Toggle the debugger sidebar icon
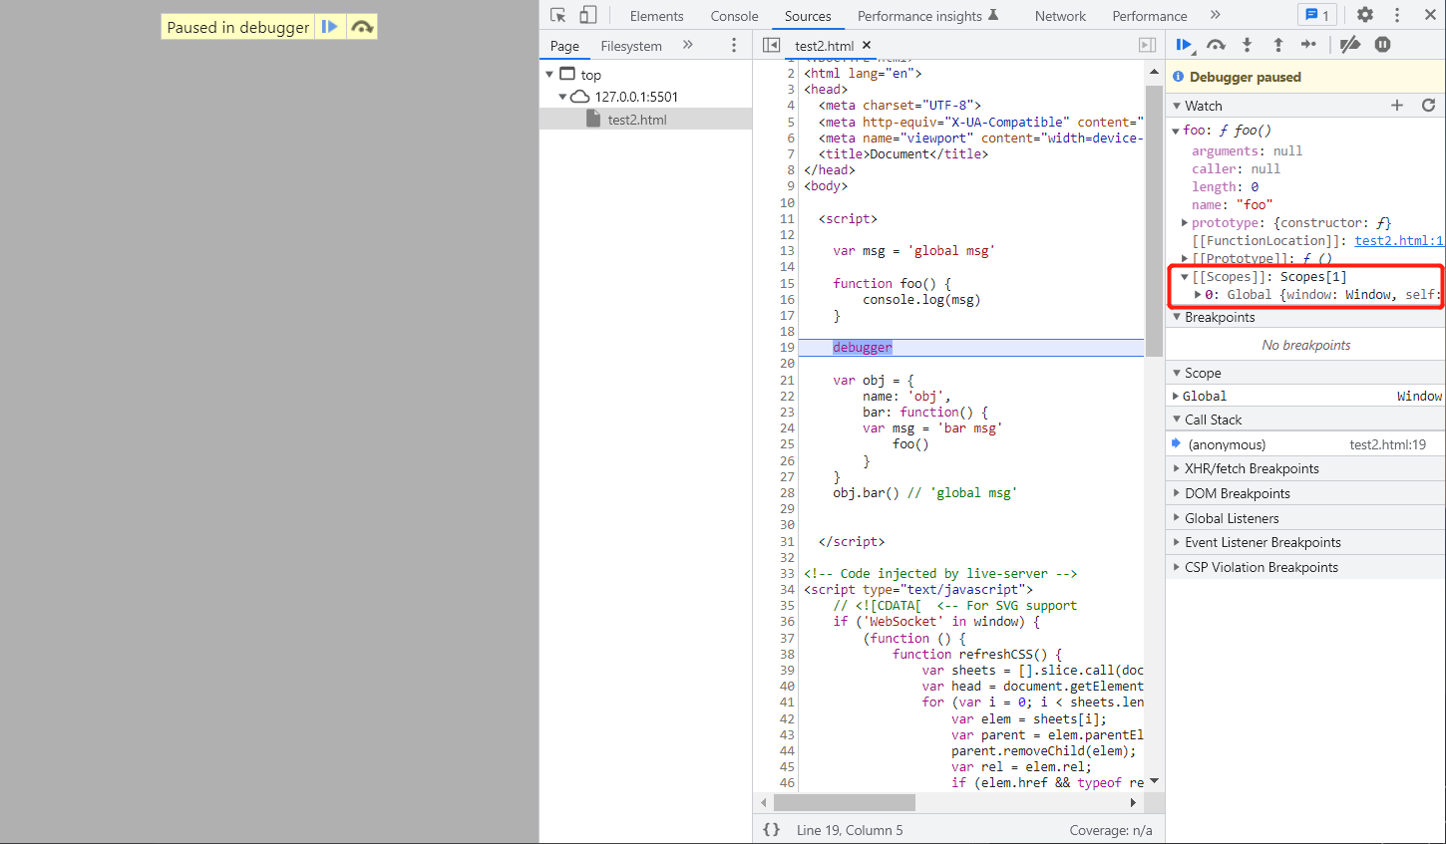The image size is (1446, 844). pos(1148,45)
